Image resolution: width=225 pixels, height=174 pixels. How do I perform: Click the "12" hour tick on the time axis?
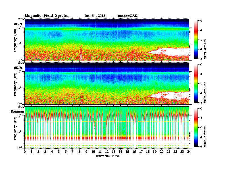coord(107,152)
